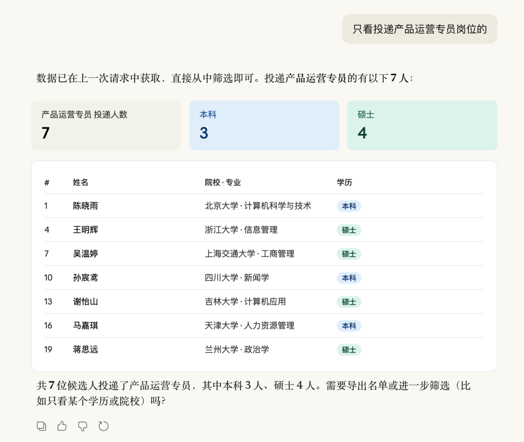Click 上海交通大学·工商管理 in the table
The image size is (524, 442).
[x=250, y=254]
